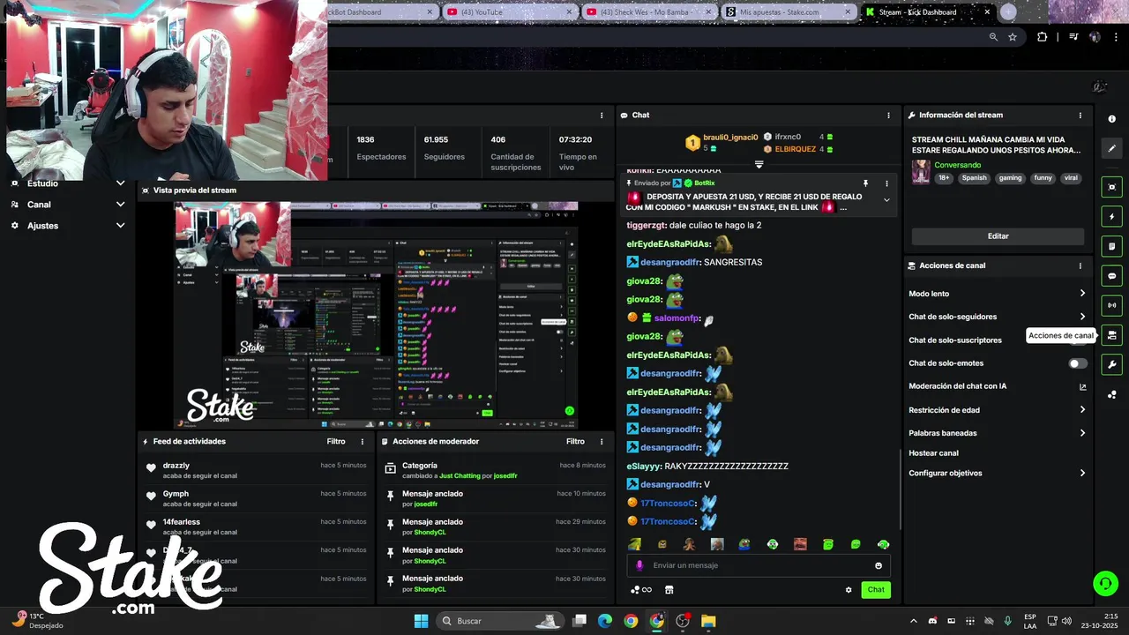Click the broadcast signal sidebar icon
Screen dimensions: 1129x635
click(1112, 305)
